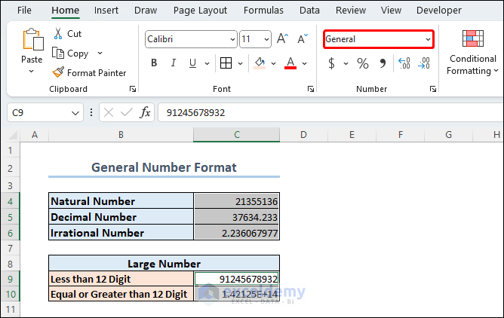Image resolution: width=504 pixels, height=318 pixels.
Task: Increase font size with the larger A icon
Action: coord(282,39)
